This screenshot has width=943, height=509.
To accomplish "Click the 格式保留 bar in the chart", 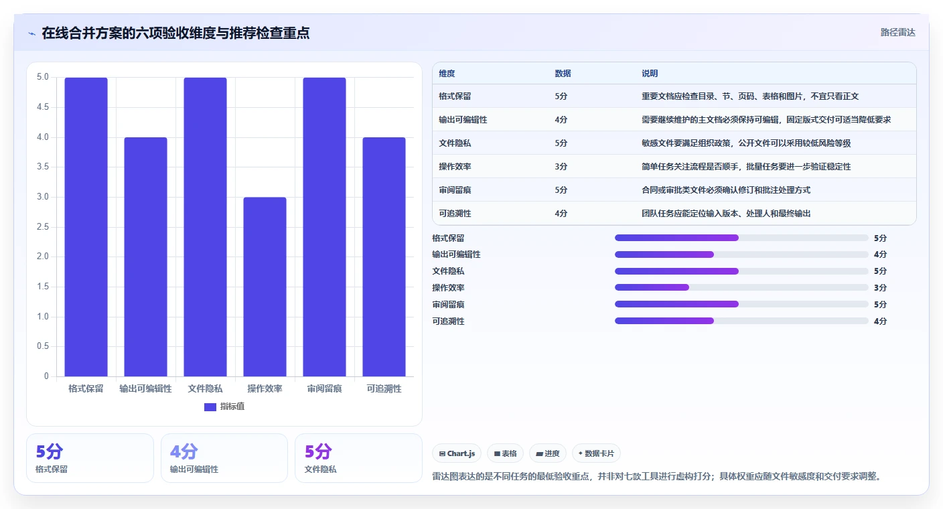I will [x=86, y=226].
